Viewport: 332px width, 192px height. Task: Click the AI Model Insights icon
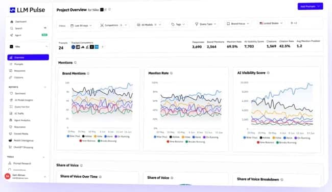tap(11, 100)
